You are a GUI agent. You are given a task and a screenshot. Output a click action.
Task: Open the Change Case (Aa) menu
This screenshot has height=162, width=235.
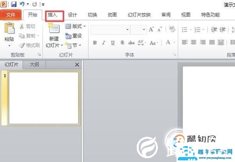pos(154,43)
